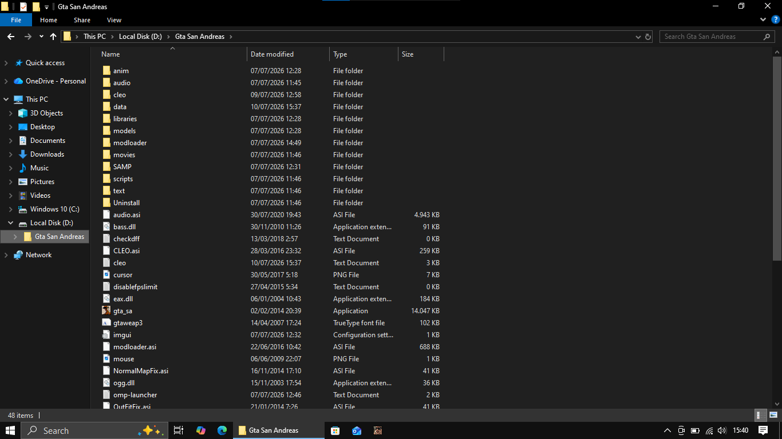Image resolution: width=782 pixels, height=439 pixels.
Task: Click the Up one level arrow button
Action: [x=53, y=37]
